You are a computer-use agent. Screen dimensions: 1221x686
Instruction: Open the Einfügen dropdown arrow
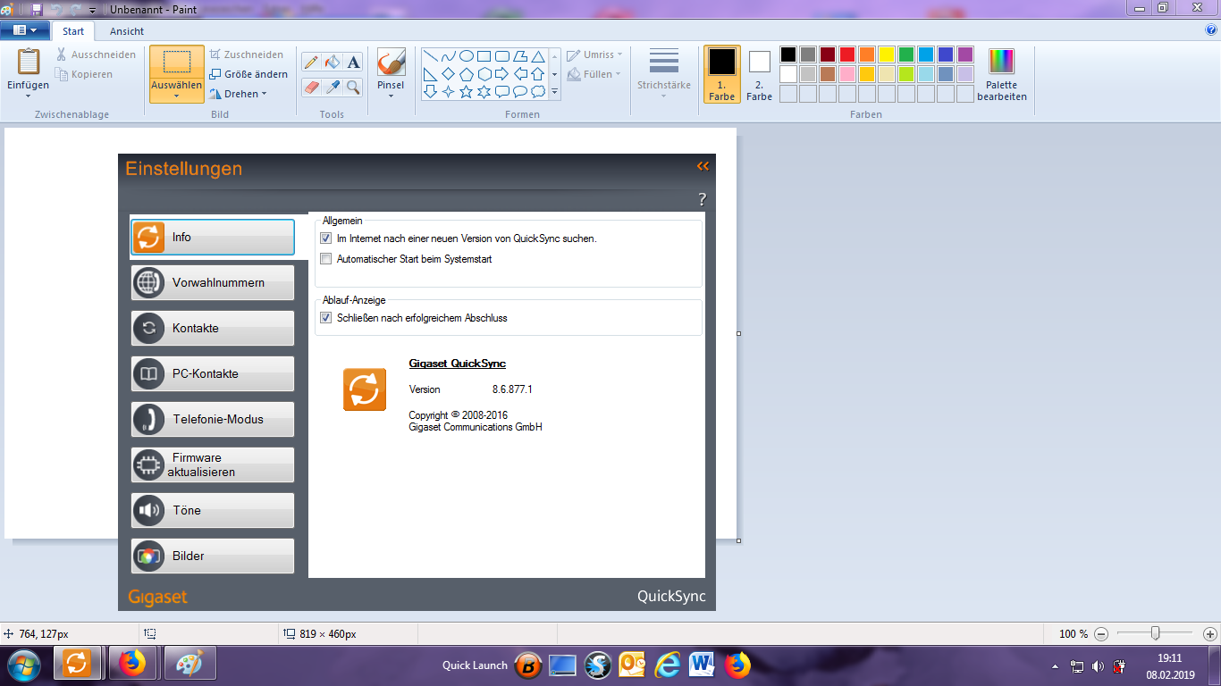[x=29, y=96]
